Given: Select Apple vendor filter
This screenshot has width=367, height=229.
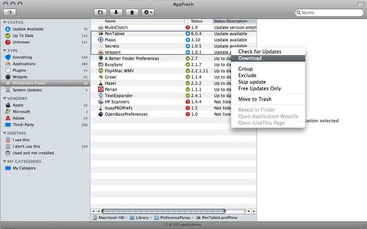Looking at the screenshot, I should coord(45,105).
